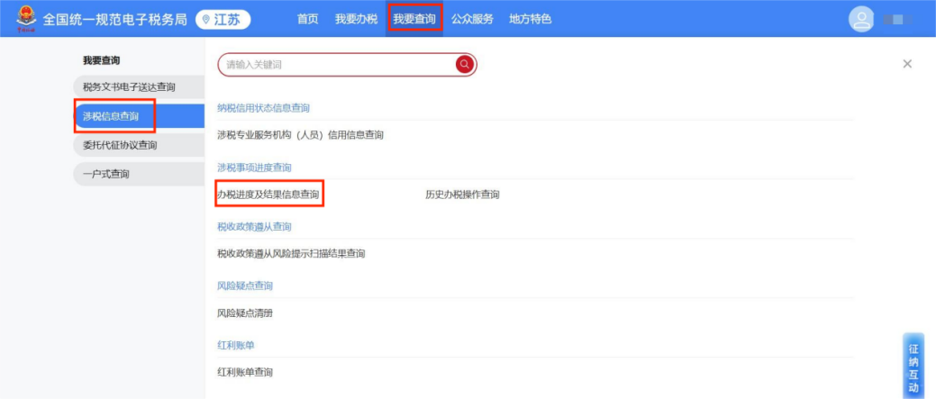Open 红利账单查询 link
The image size is (936, 399).
tap(245, 372)
